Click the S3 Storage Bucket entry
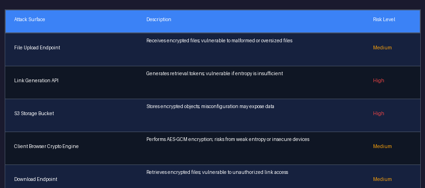Image resolution: width=425 pixels, height=188 pixels. click(34, 113)
